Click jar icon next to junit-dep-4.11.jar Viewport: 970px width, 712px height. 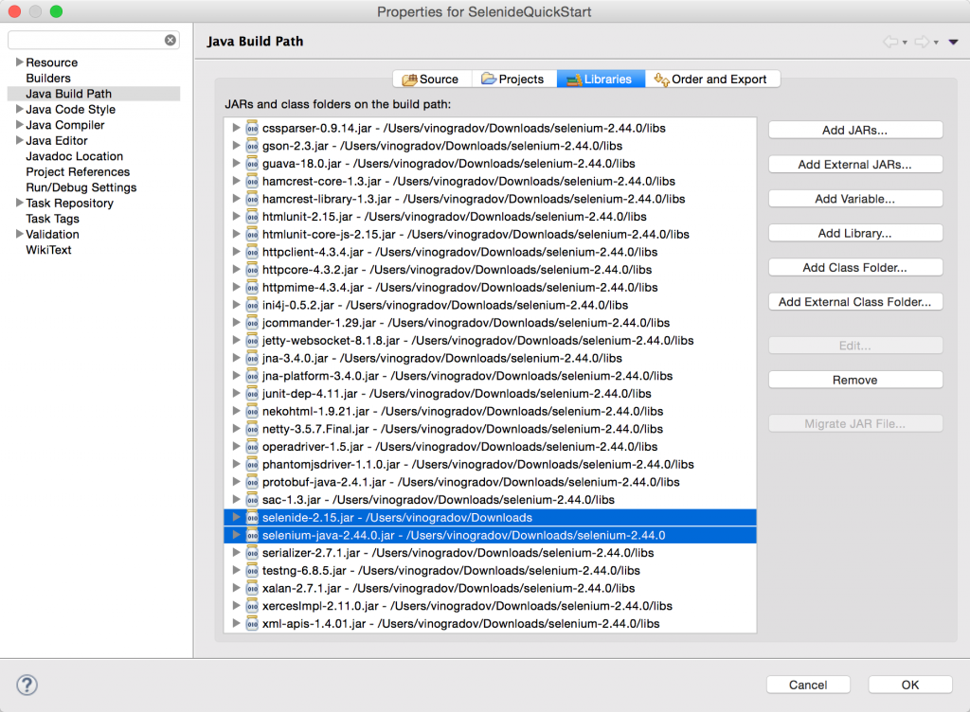click(252, 394)
